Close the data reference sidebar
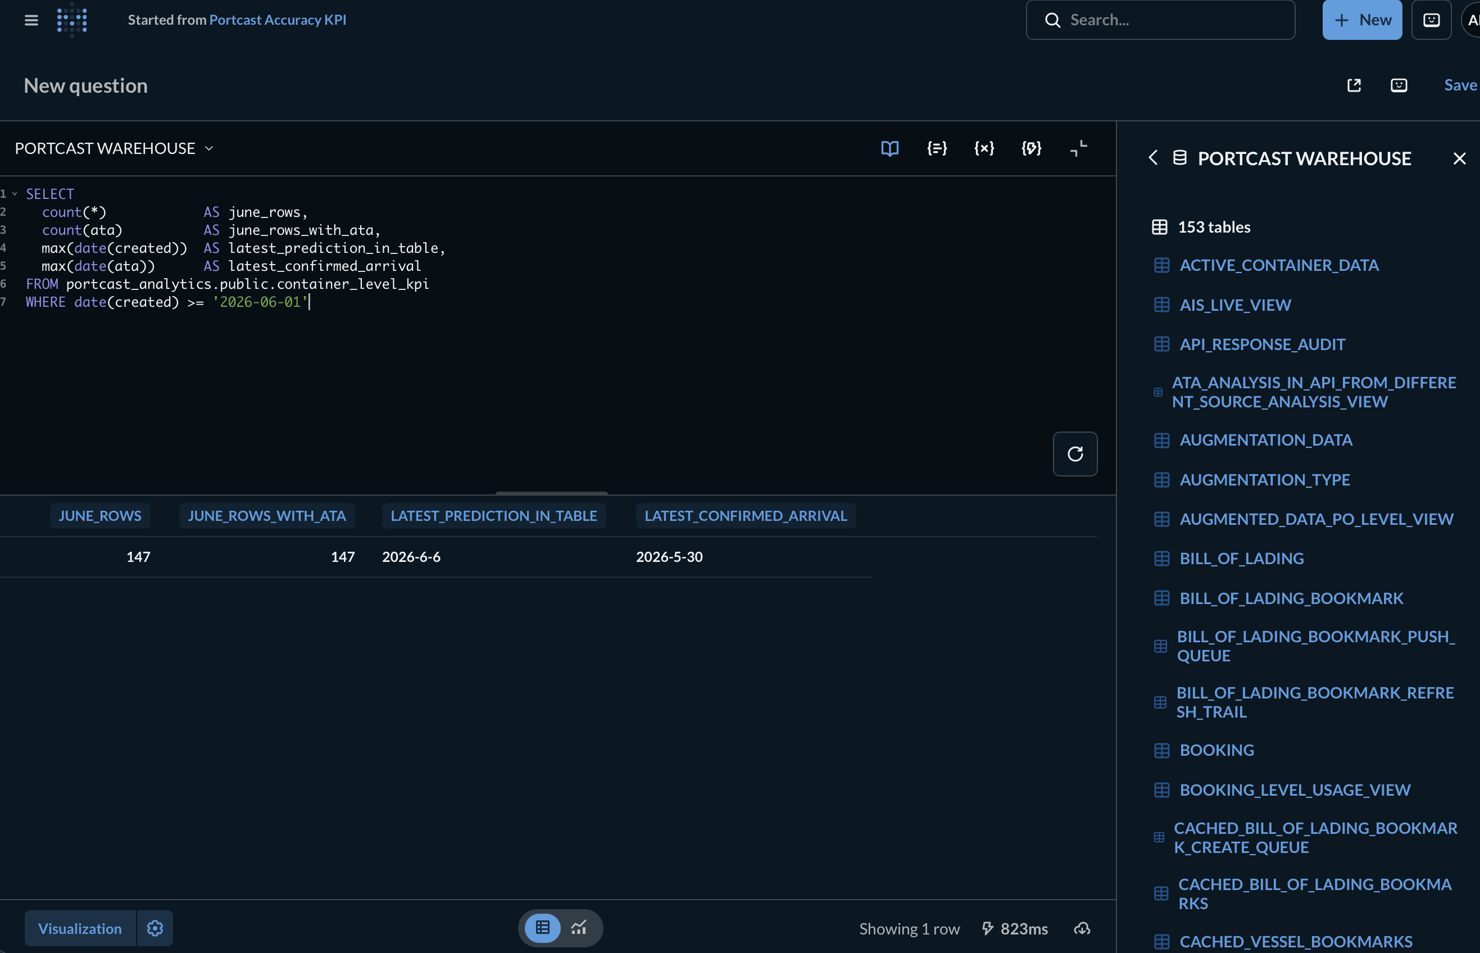The width and height of the screenshot is (1480, 953). [1460, 159]
